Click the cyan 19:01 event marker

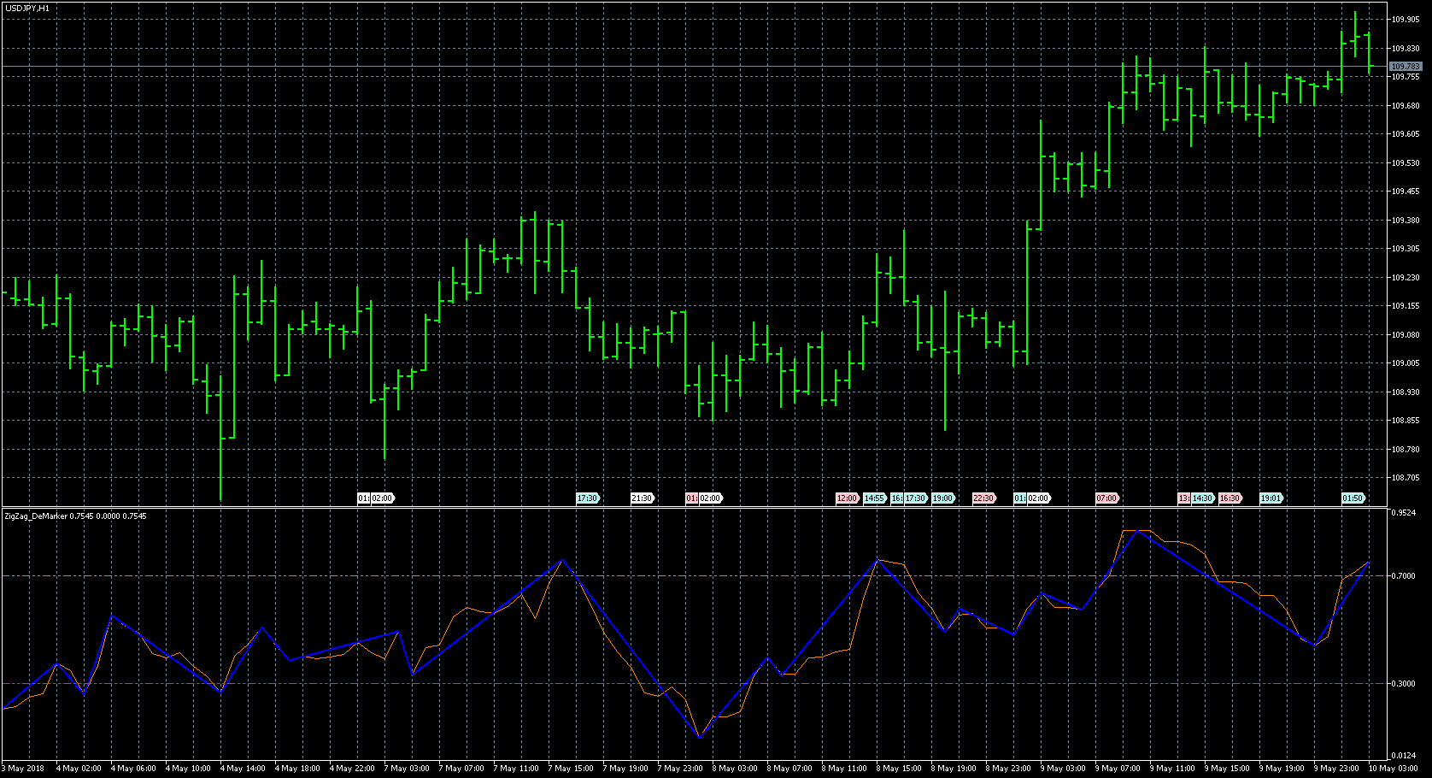point(1271,498)
